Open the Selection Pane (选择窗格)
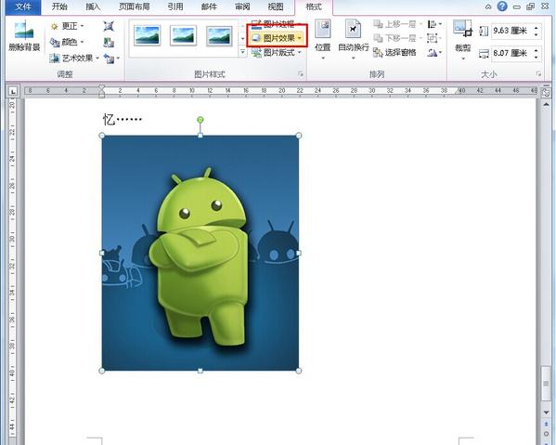 [x=394, y=53]
